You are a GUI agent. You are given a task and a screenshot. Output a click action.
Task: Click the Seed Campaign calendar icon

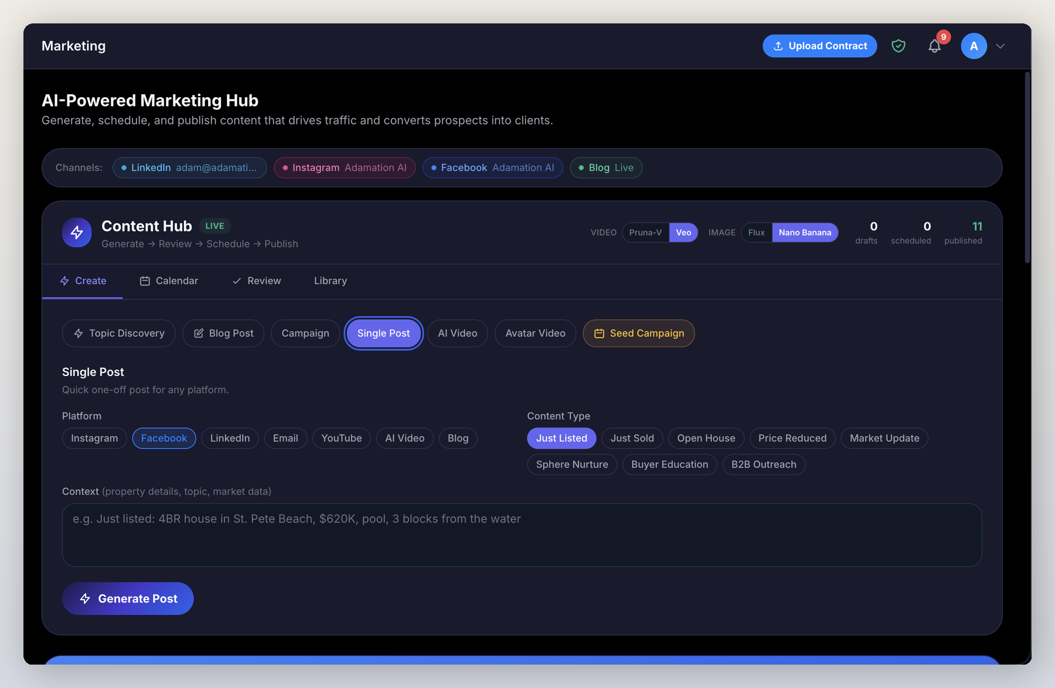coord(600,333)
